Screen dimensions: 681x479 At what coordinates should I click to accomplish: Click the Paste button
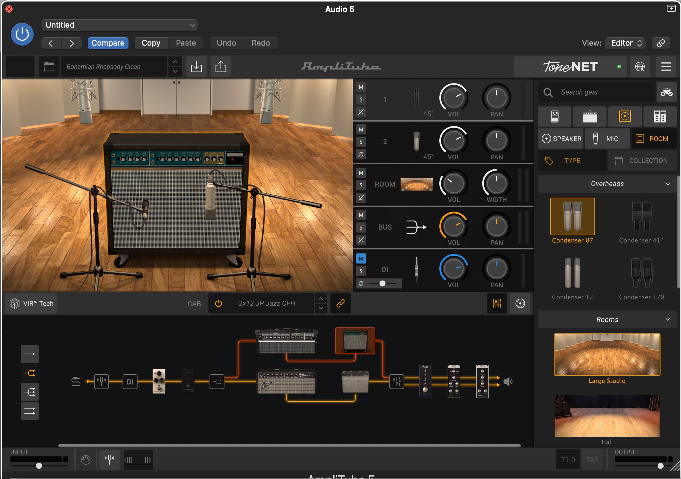pyautogui.click(x=186, y=43)
